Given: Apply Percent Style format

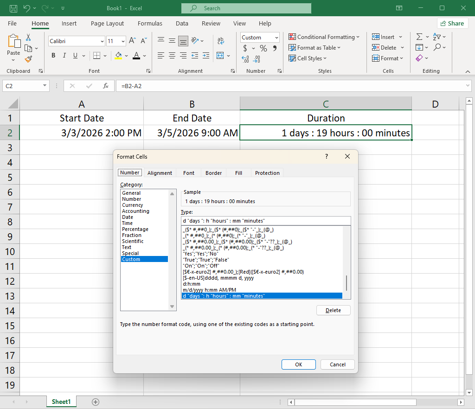Looking at the screenshot, I should 263,48.
